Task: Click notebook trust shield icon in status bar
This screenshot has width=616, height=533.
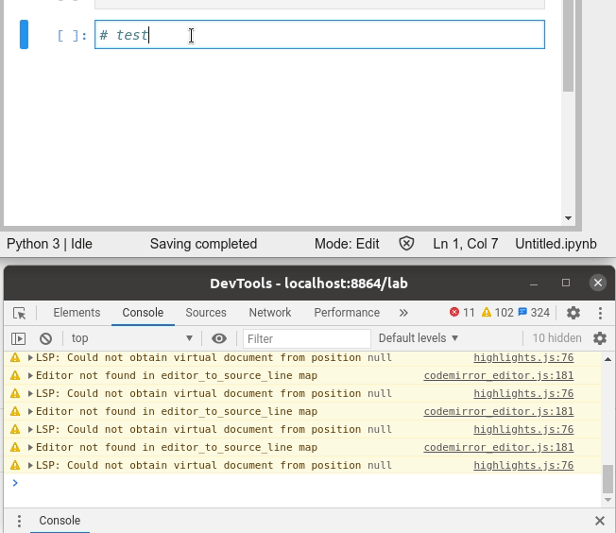Action: [x=406, y=244]
